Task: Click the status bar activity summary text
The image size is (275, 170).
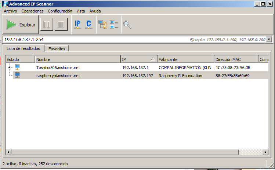Action: coord(35,164)
